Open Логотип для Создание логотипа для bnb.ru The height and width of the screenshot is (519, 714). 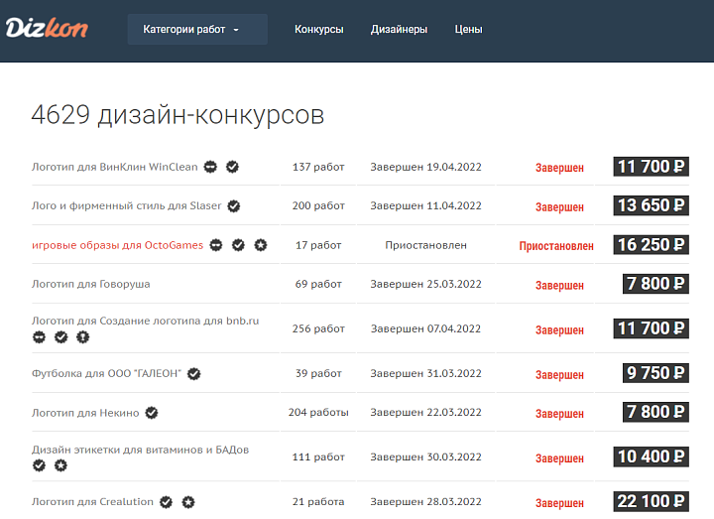[x=145, y=322]
